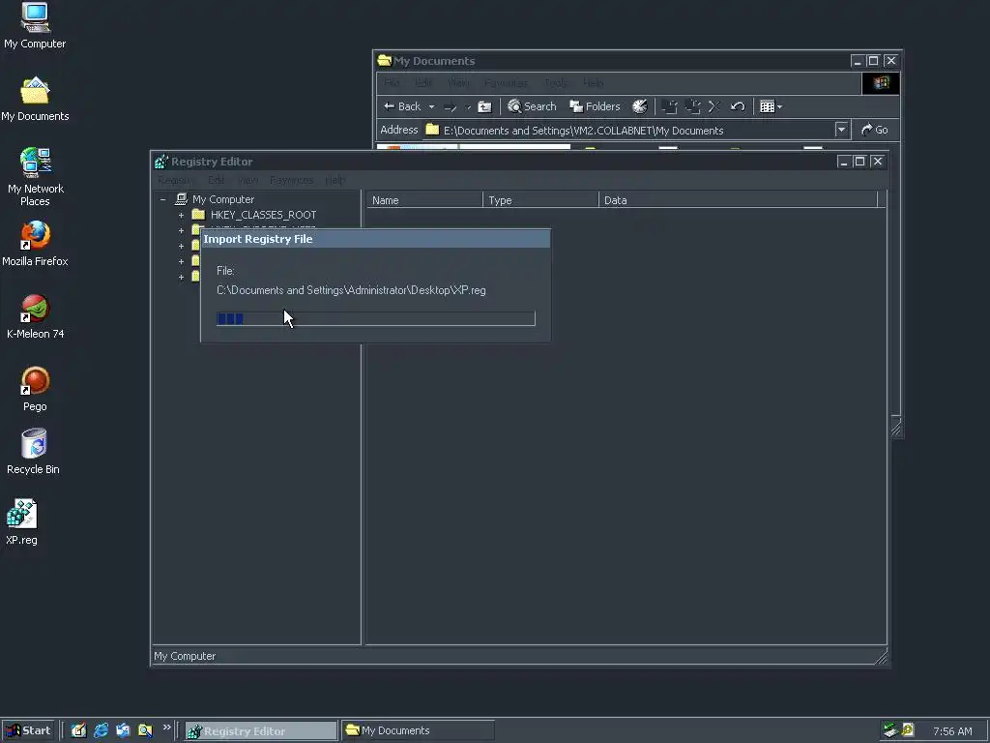The height and width of the screenshot is (743, 990).
Task: Click the Up folder icon in My Documents
Action: [x=485, y=106]
